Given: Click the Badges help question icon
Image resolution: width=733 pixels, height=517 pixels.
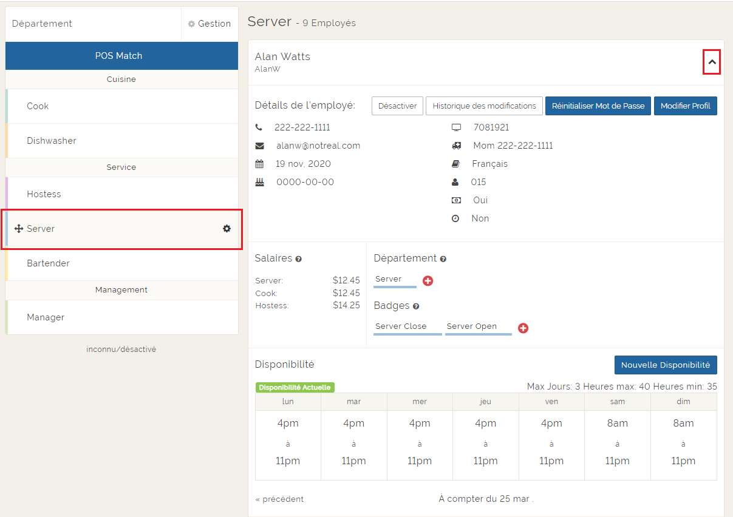Looking at the screenshot, I should point(416,306).
